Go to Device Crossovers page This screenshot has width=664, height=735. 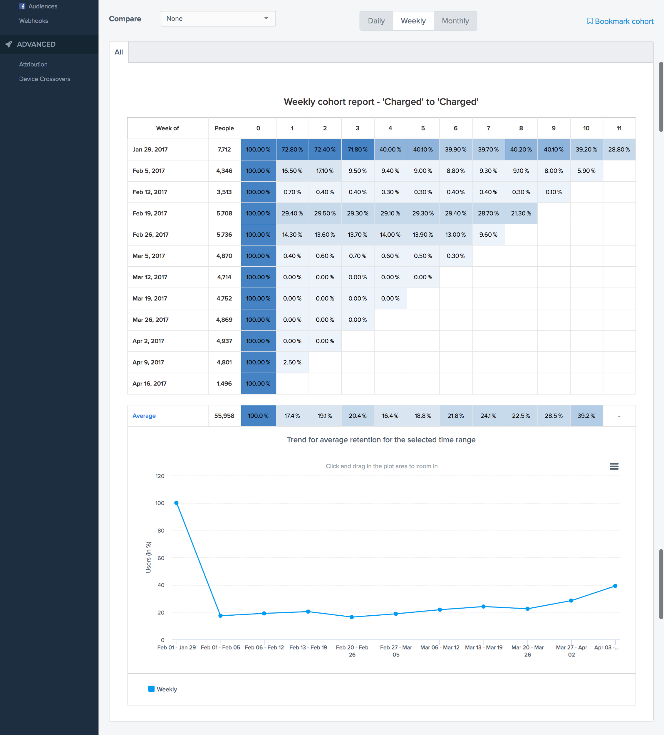coord(44,79)
